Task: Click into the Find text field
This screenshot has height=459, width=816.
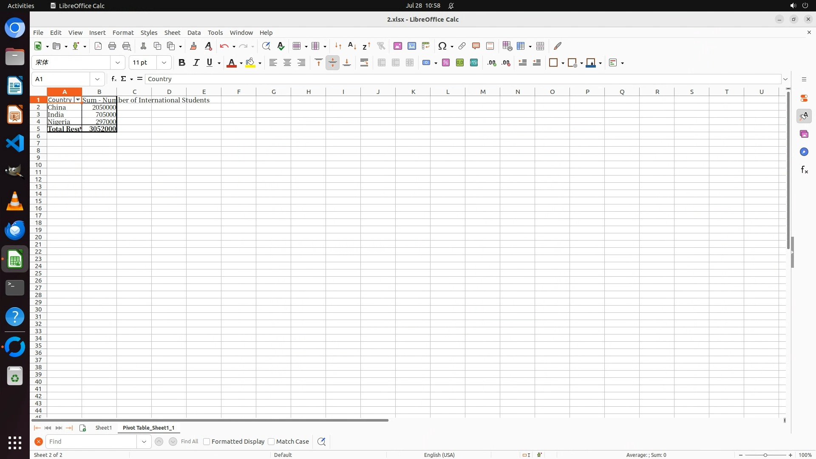Action: (91, 442)
